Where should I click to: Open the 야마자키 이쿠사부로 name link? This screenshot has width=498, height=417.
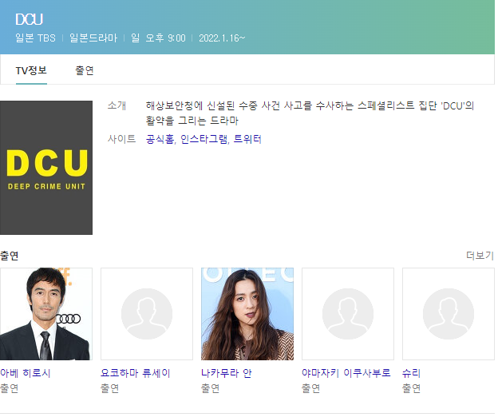pyautogui.click(x=346, y=373)
